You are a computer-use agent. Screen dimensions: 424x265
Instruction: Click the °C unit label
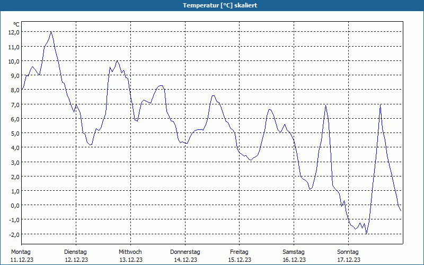[x=16, y=24]
